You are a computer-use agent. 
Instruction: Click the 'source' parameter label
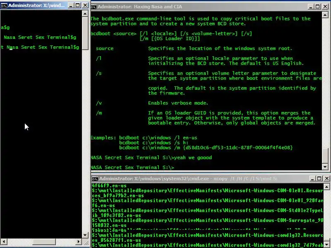pos(105,48)
